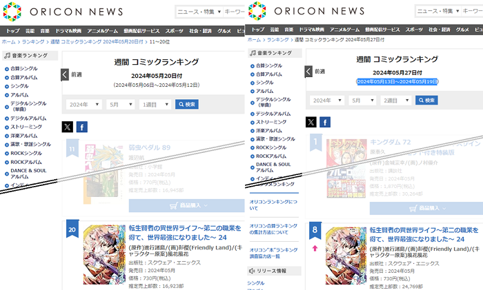Open トップ nav item on 05月20日付 page

(x=13, y=31)
